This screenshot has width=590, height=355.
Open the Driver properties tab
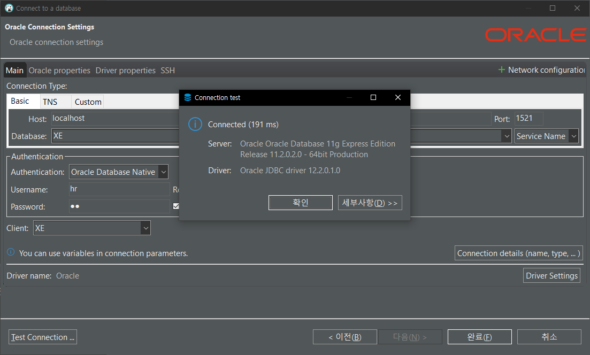click(125, 71)
